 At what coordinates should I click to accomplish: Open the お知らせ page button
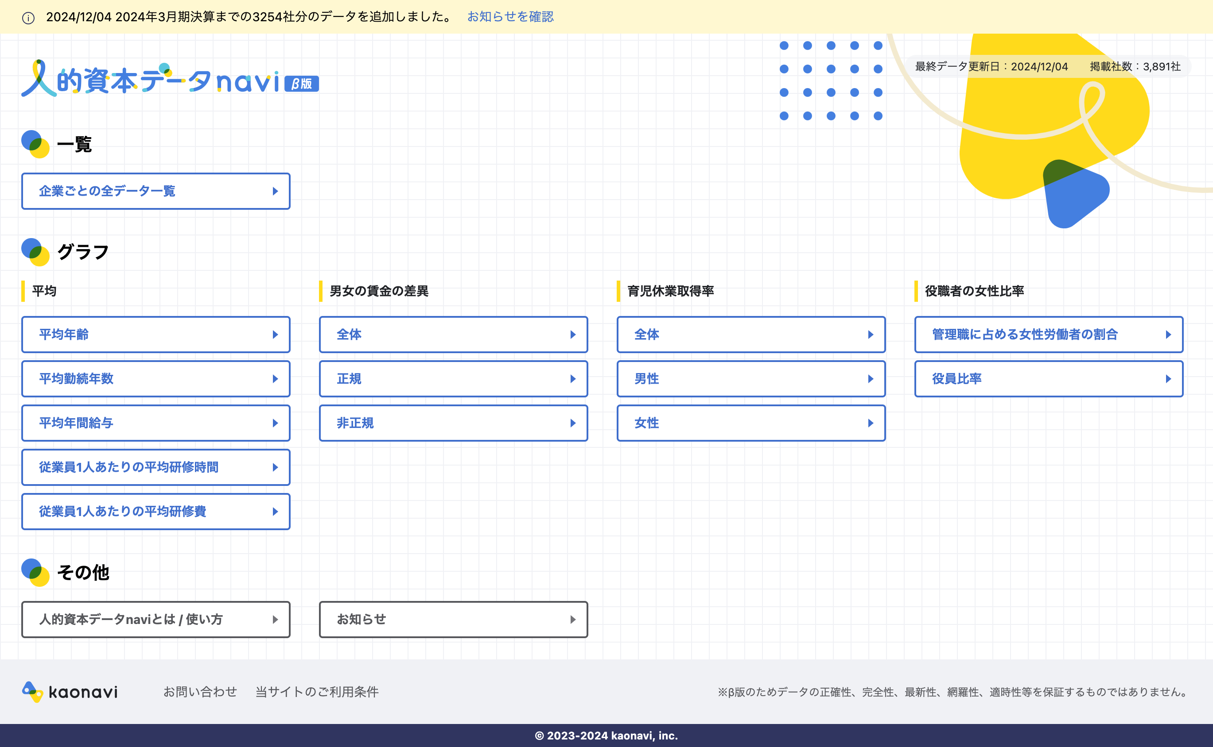click(454, 620)
